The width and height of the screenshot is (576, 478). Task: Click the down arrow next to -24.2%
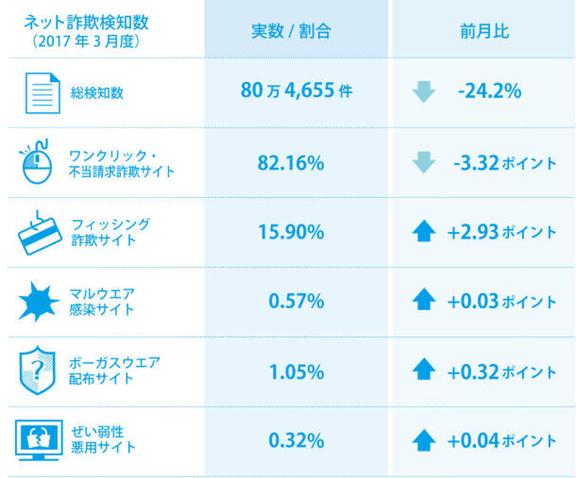coord(423,92)
